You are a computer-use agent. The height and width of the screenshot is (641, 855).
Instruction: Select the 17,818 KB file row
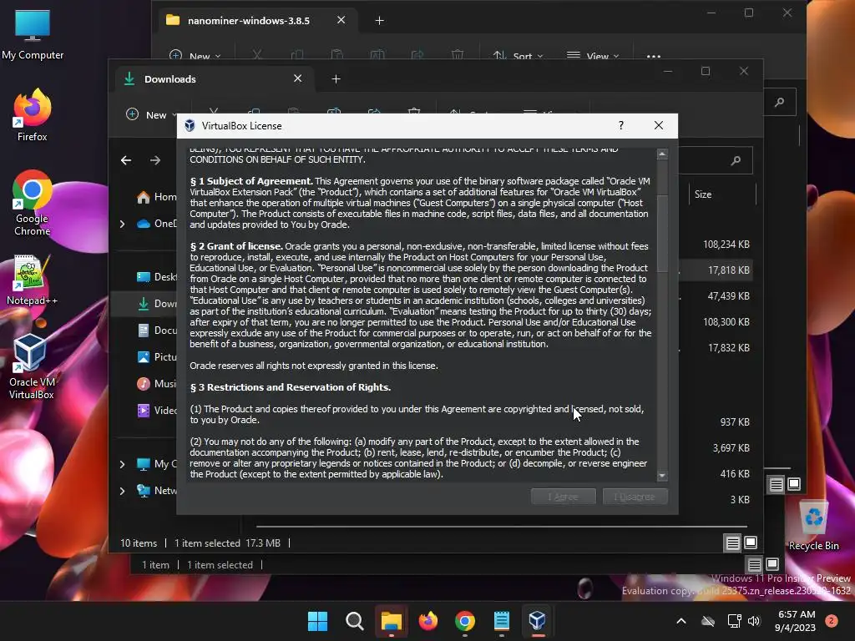[x=716, y=270]
